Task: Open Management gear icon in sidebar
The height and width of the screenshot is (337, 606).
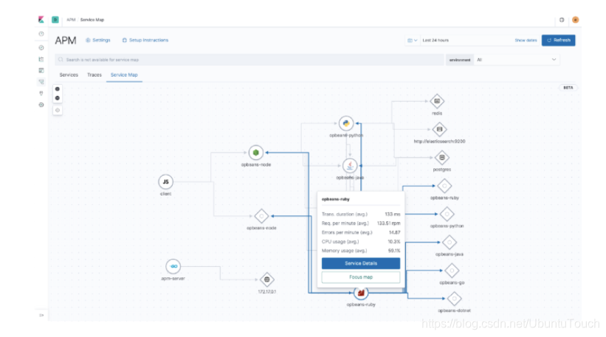Action: click(x=41, y=105)
